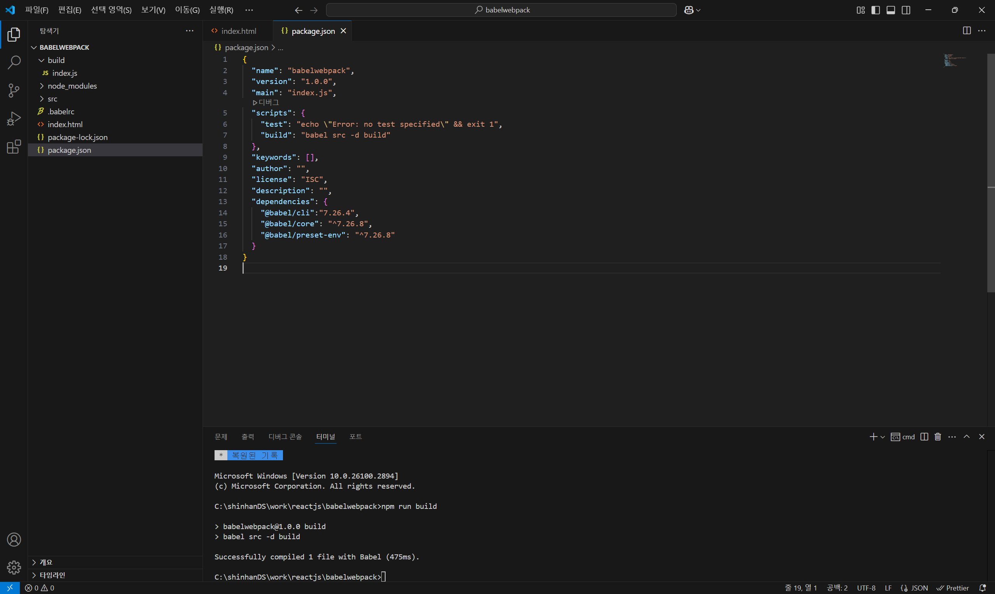
Task: Split the terminal panel
Action: tap(924, 437)
